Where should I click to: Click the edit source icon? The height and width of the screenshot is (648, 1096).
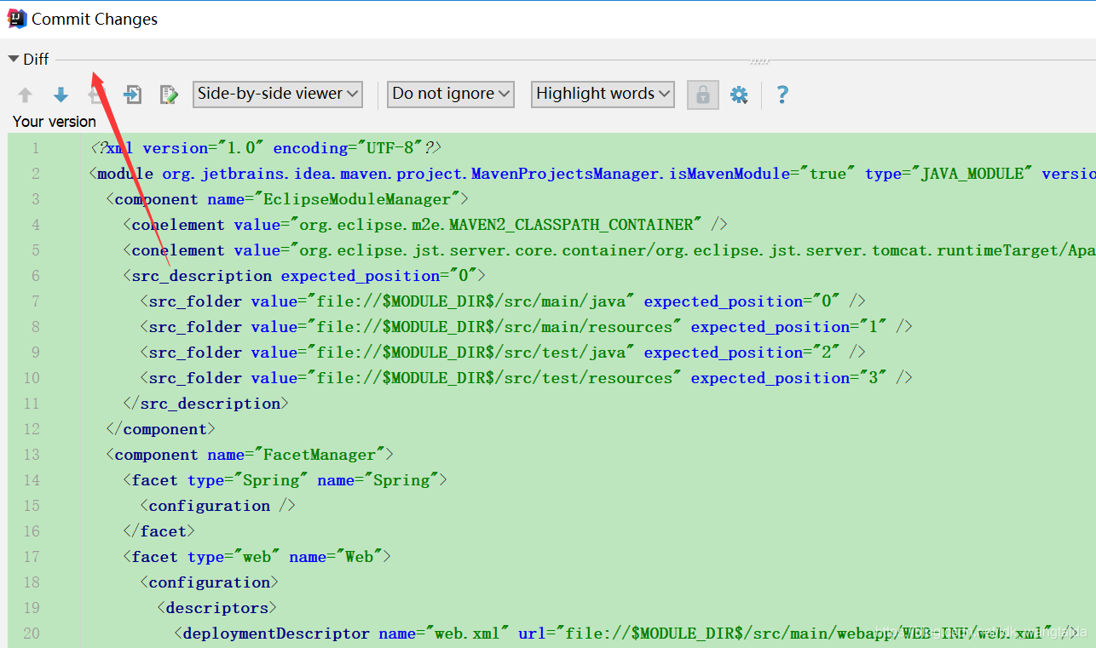(169, 94)
